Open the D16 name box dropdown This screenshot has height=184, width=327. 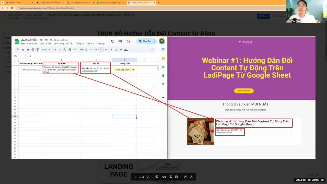click(x=25, y=56)
